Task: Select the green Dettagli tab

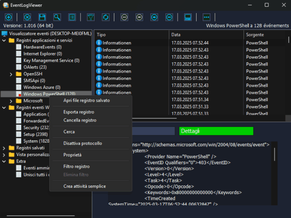Action: pyautogui.click(x=216, y=131)
